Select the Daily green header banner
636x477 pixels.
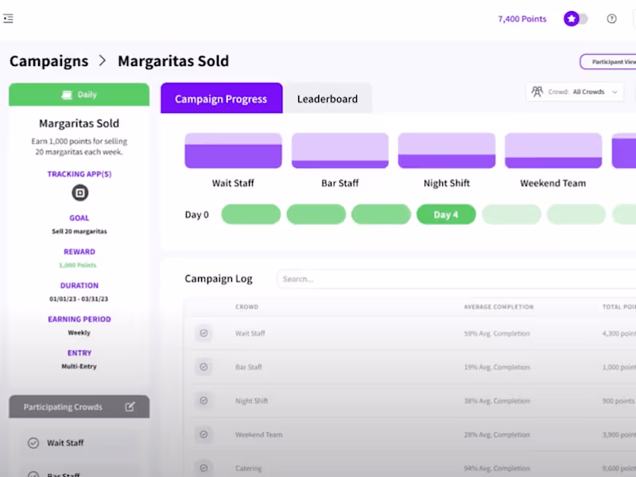click(79, 95)
